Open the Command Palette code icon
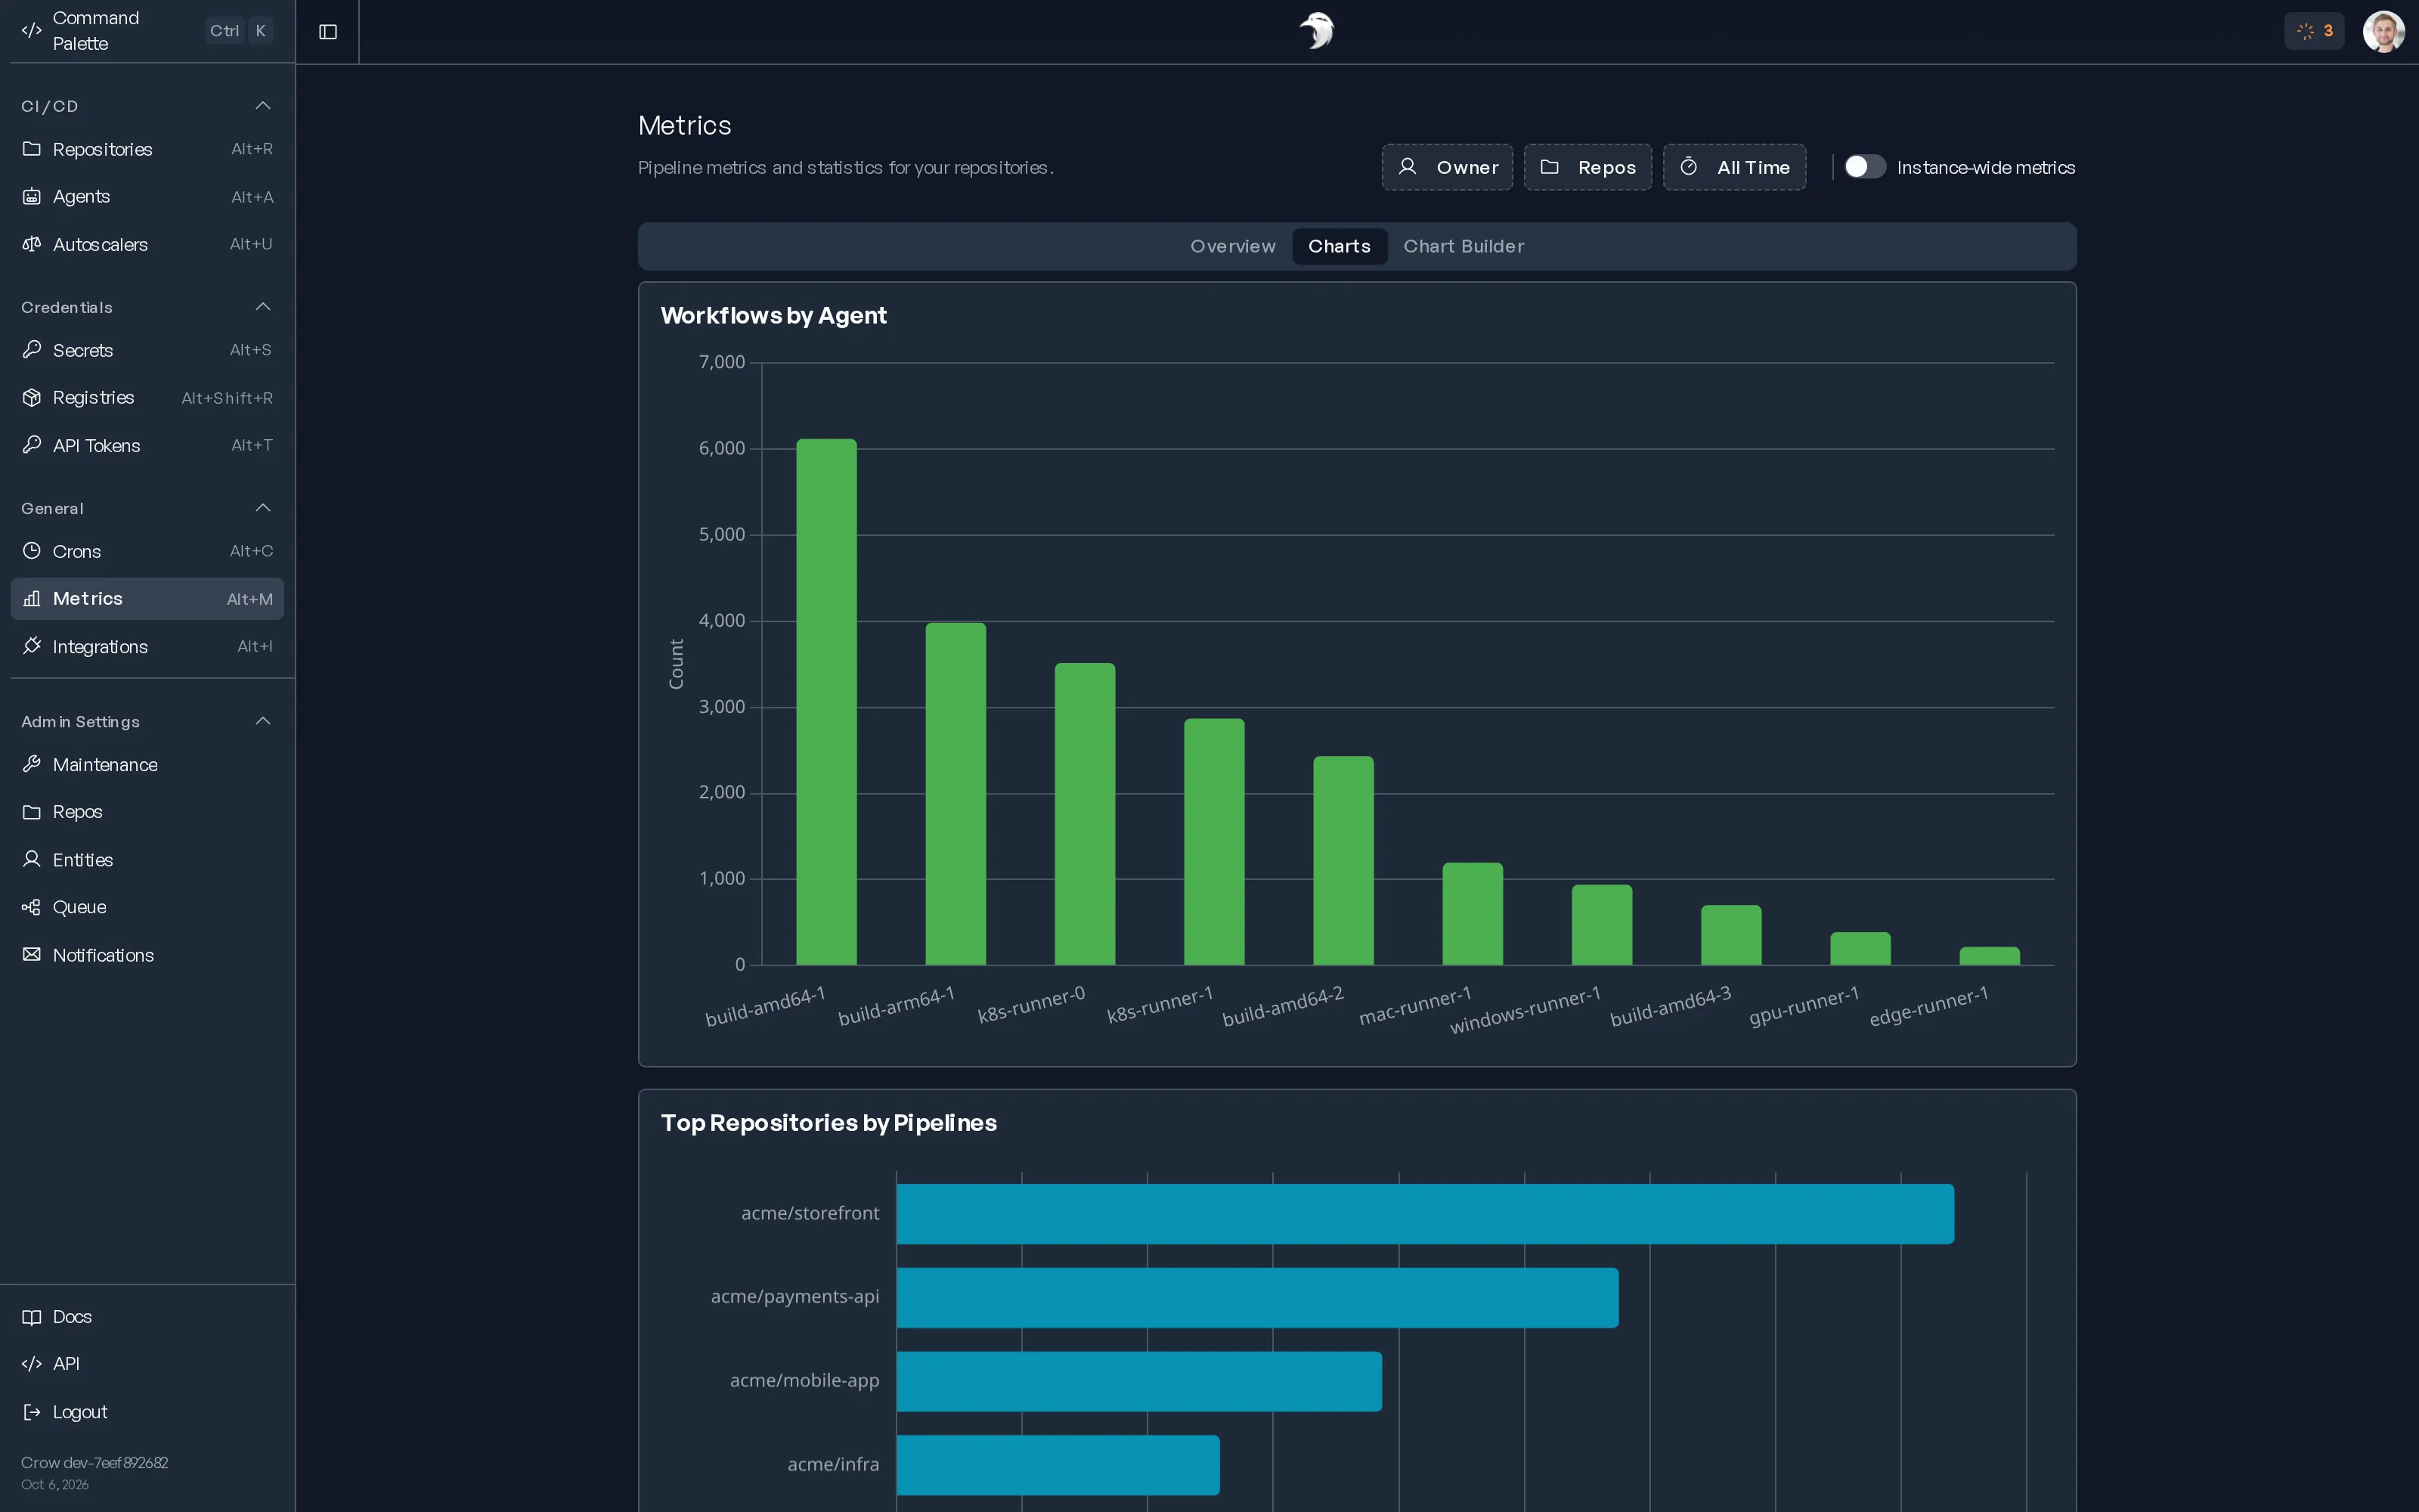Image resolution: width=2419 pixels, height=1512 pixels. point(31,31)
